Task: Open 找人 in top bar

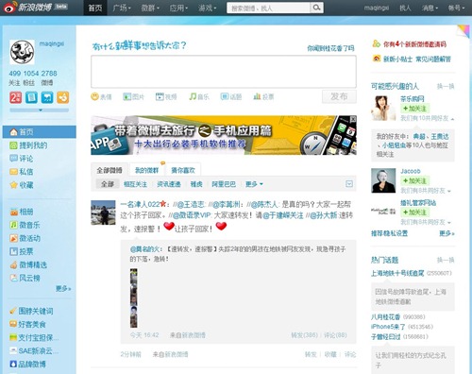Action: click(x=405, y=8)
